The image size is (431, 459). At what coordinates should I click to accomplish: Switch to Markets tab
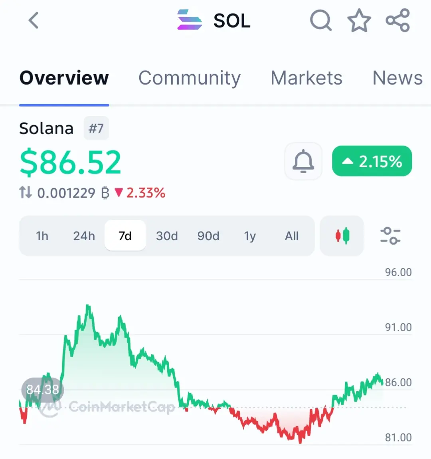[306, 78]
